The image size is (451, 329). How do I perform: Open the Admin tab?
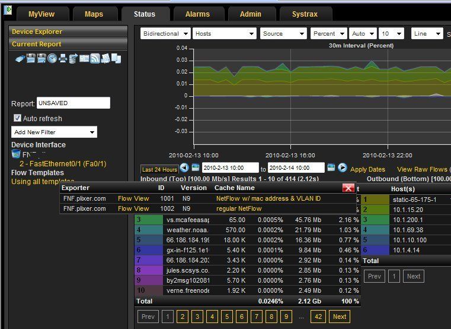(251, 14)
